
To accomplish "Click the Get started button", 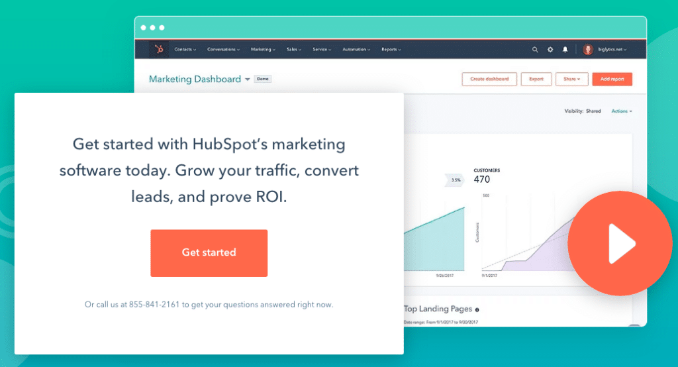I will 209,253.
